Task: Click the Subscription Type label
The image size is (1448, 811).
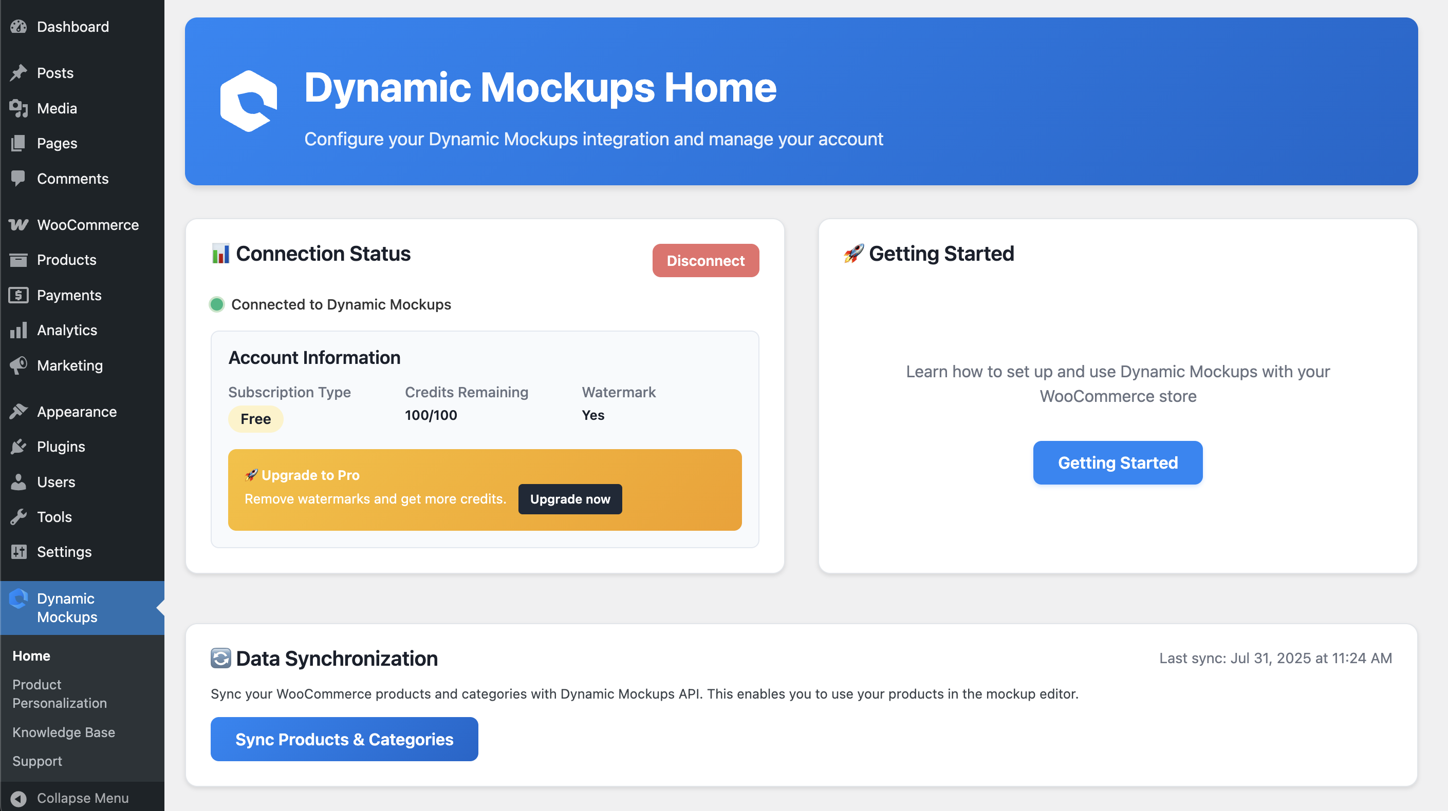Action: (289, 392)
